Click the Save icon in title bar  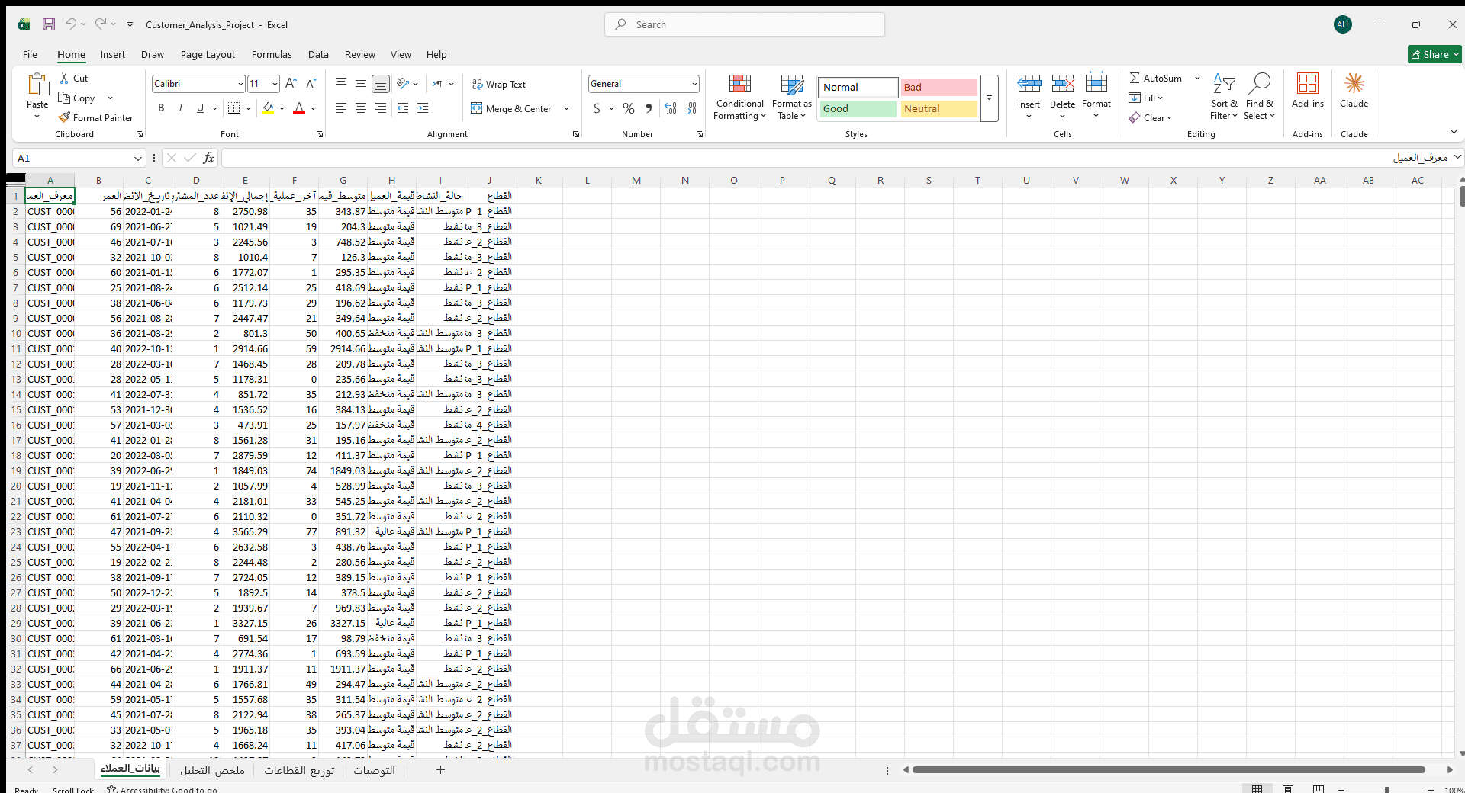[x=49, y=24]
